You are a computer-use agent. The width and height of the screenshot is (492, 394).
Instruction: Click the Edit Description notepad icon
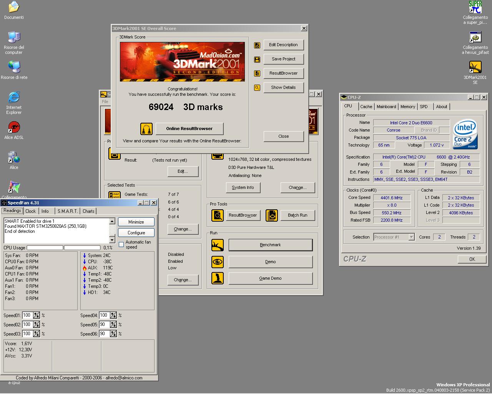[x=257, y=45]
